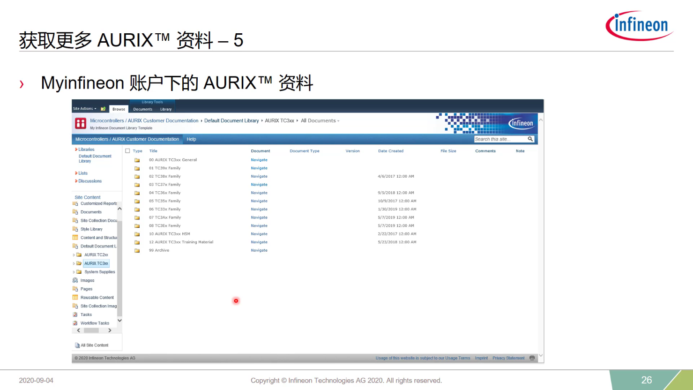Open the Privacy Statement footer link
This screenshot has height=390, width=693.
[508, 358]
